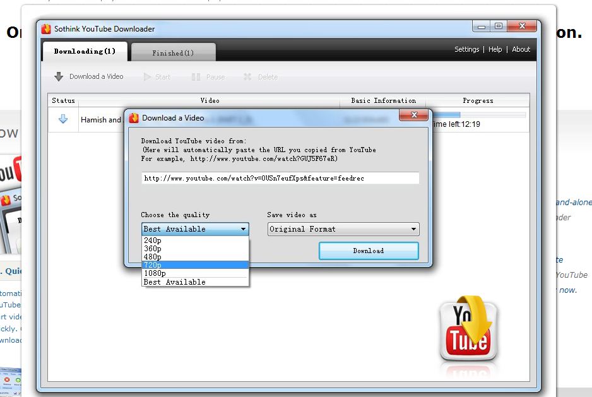Open the Original Format dropdown
592x397 pixels.
point(343,229)
